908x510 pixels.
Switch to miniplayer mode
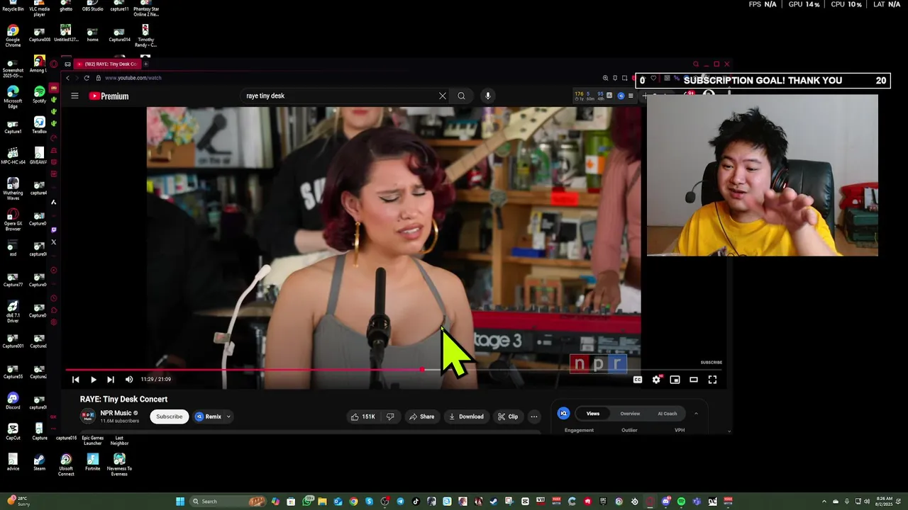tap(675, 380)
